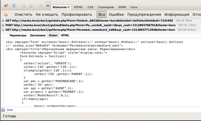
Task: Expand the POST getmultidata.php request
Action: click(x=3, y=25)
